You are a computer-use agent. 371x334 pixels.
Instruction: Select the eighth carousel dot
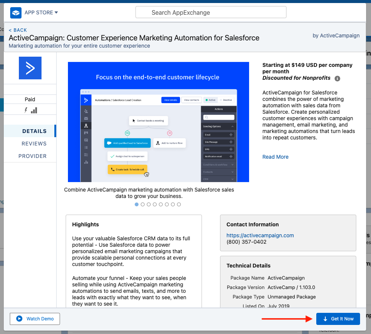pyautogui.click(x=179, y=204)
